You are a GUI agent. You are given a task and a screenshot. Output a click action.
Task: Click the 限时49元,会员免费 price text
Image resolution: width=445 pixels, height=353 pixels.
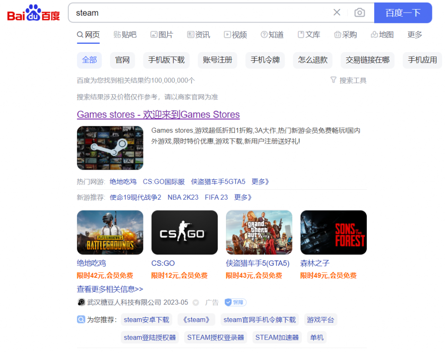pos(329,276)
